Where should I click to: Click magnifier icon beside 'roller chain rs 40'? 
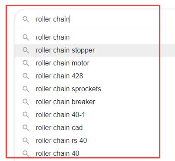pos(26,141)
